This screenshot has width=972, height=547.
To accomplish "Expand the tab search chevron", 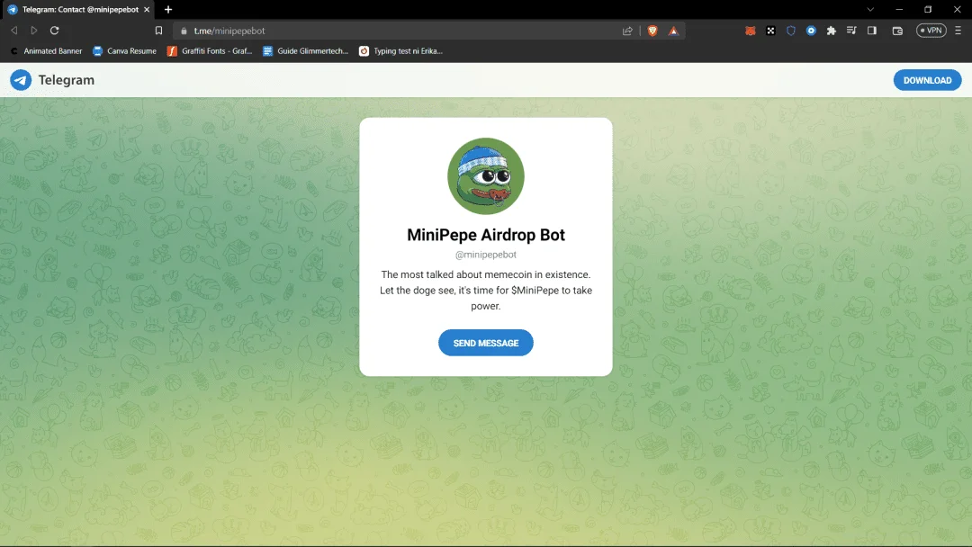I will (870, 9).
